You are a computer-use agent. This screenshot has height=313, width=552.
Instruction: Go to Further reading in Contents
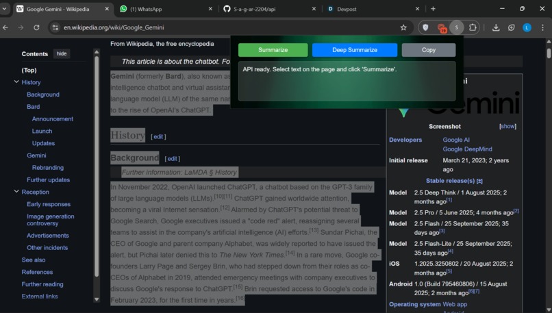42,284
